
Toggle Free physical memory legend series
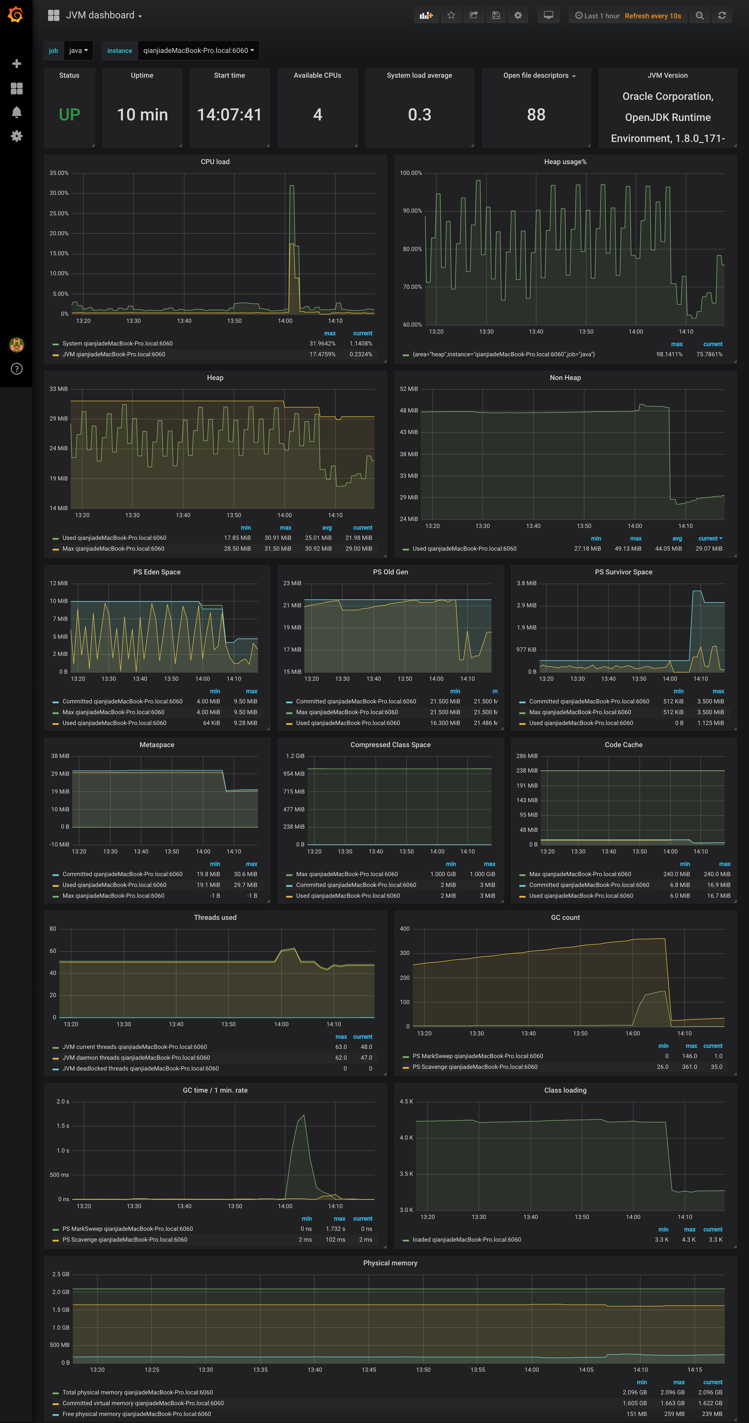(x=137, y=1414)
